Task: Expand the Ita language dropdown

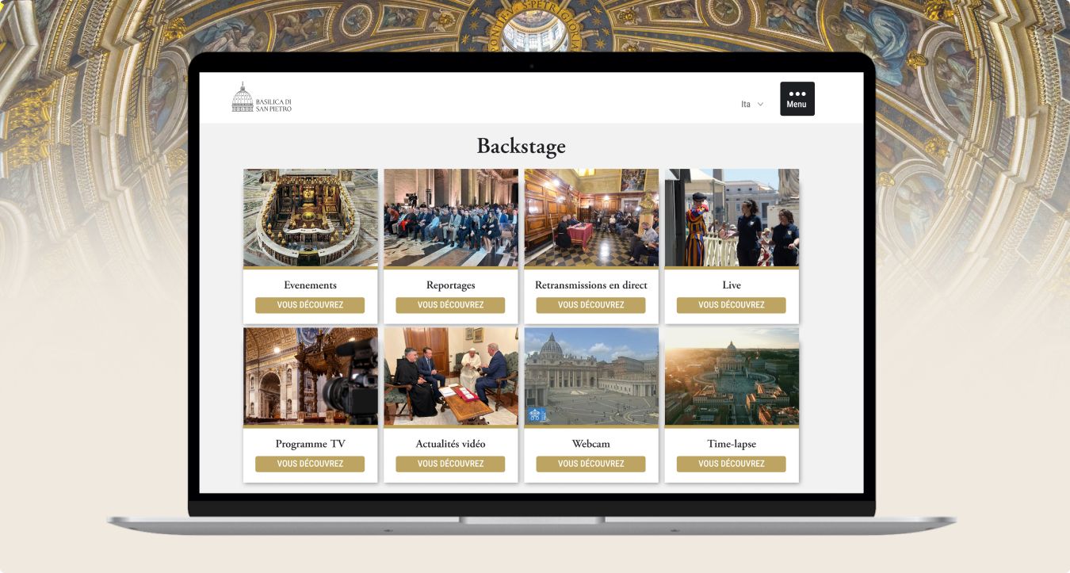Action: pos(752,105)
